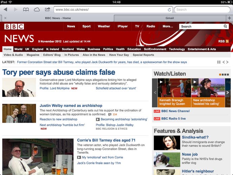Tap the 14:48 clock in status bar

coord(116,2)
